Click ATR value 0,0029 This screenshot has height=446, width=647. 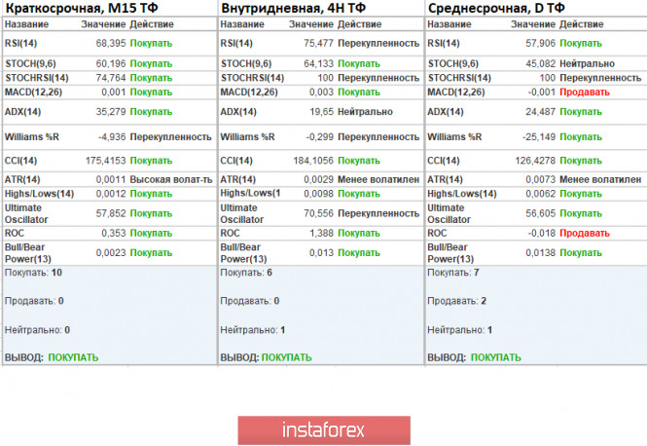[x=318, y=179]
